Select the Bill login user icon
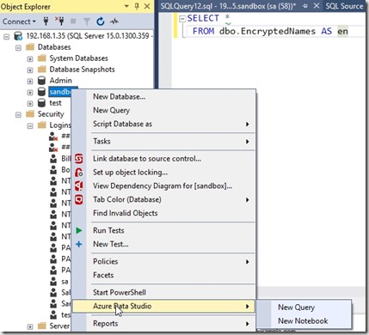 [x=53, y=158]
